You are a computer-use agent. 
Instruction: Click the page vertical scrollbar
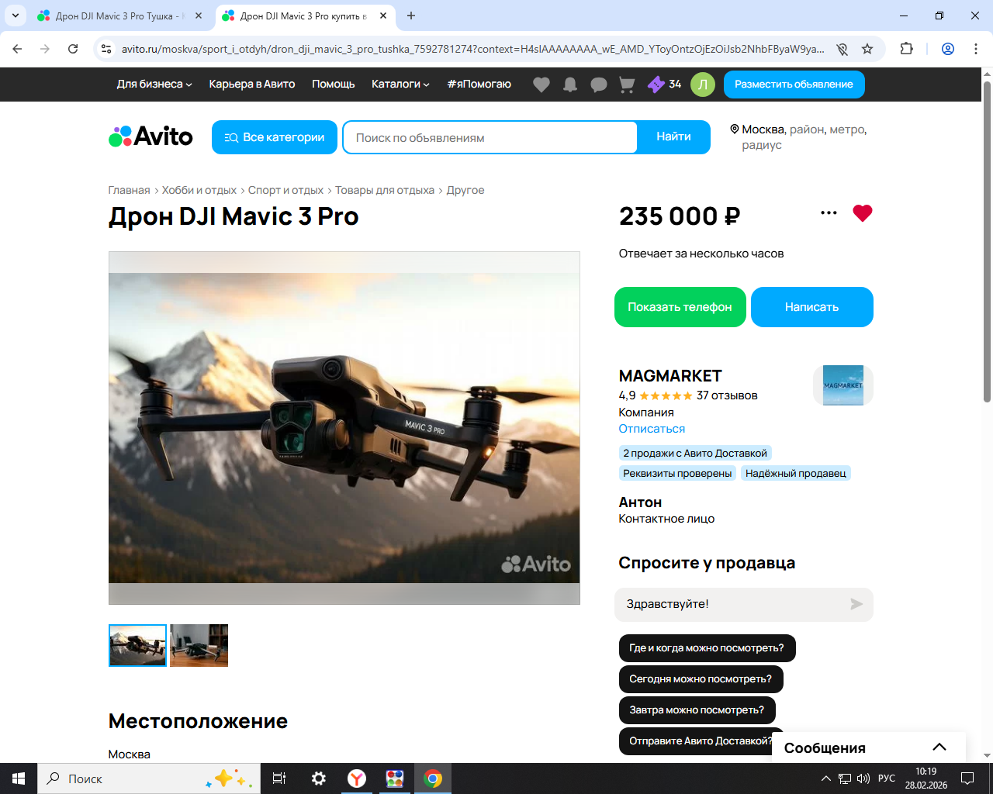[987, 240]
